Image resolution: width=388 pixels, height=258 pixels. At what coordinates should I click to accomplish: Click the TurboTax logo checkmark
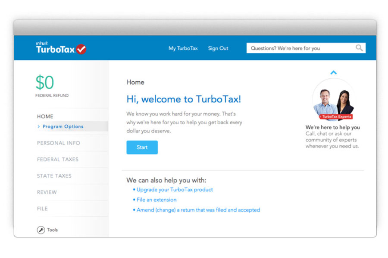click(x=81, y=49)
